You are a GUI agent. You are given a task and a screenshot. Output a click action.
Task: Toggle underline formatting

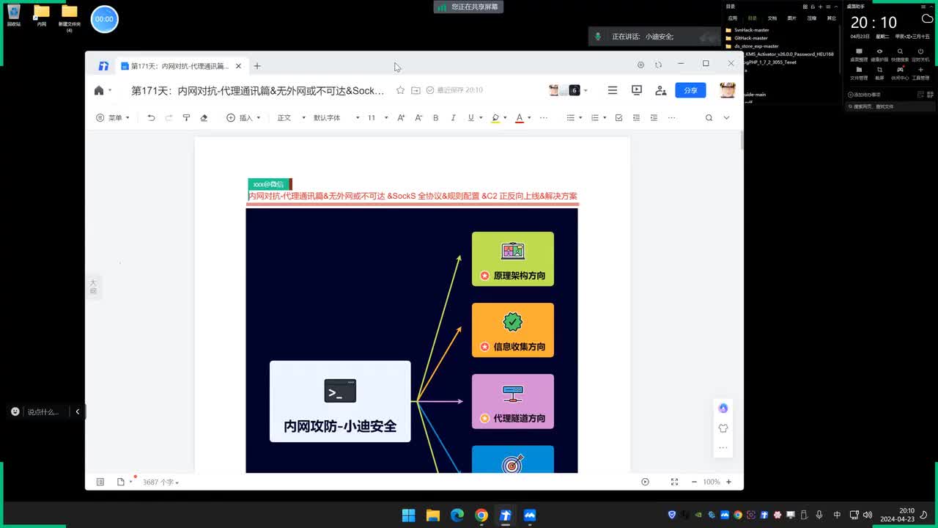pyautogui.click(x=470, y=117)
